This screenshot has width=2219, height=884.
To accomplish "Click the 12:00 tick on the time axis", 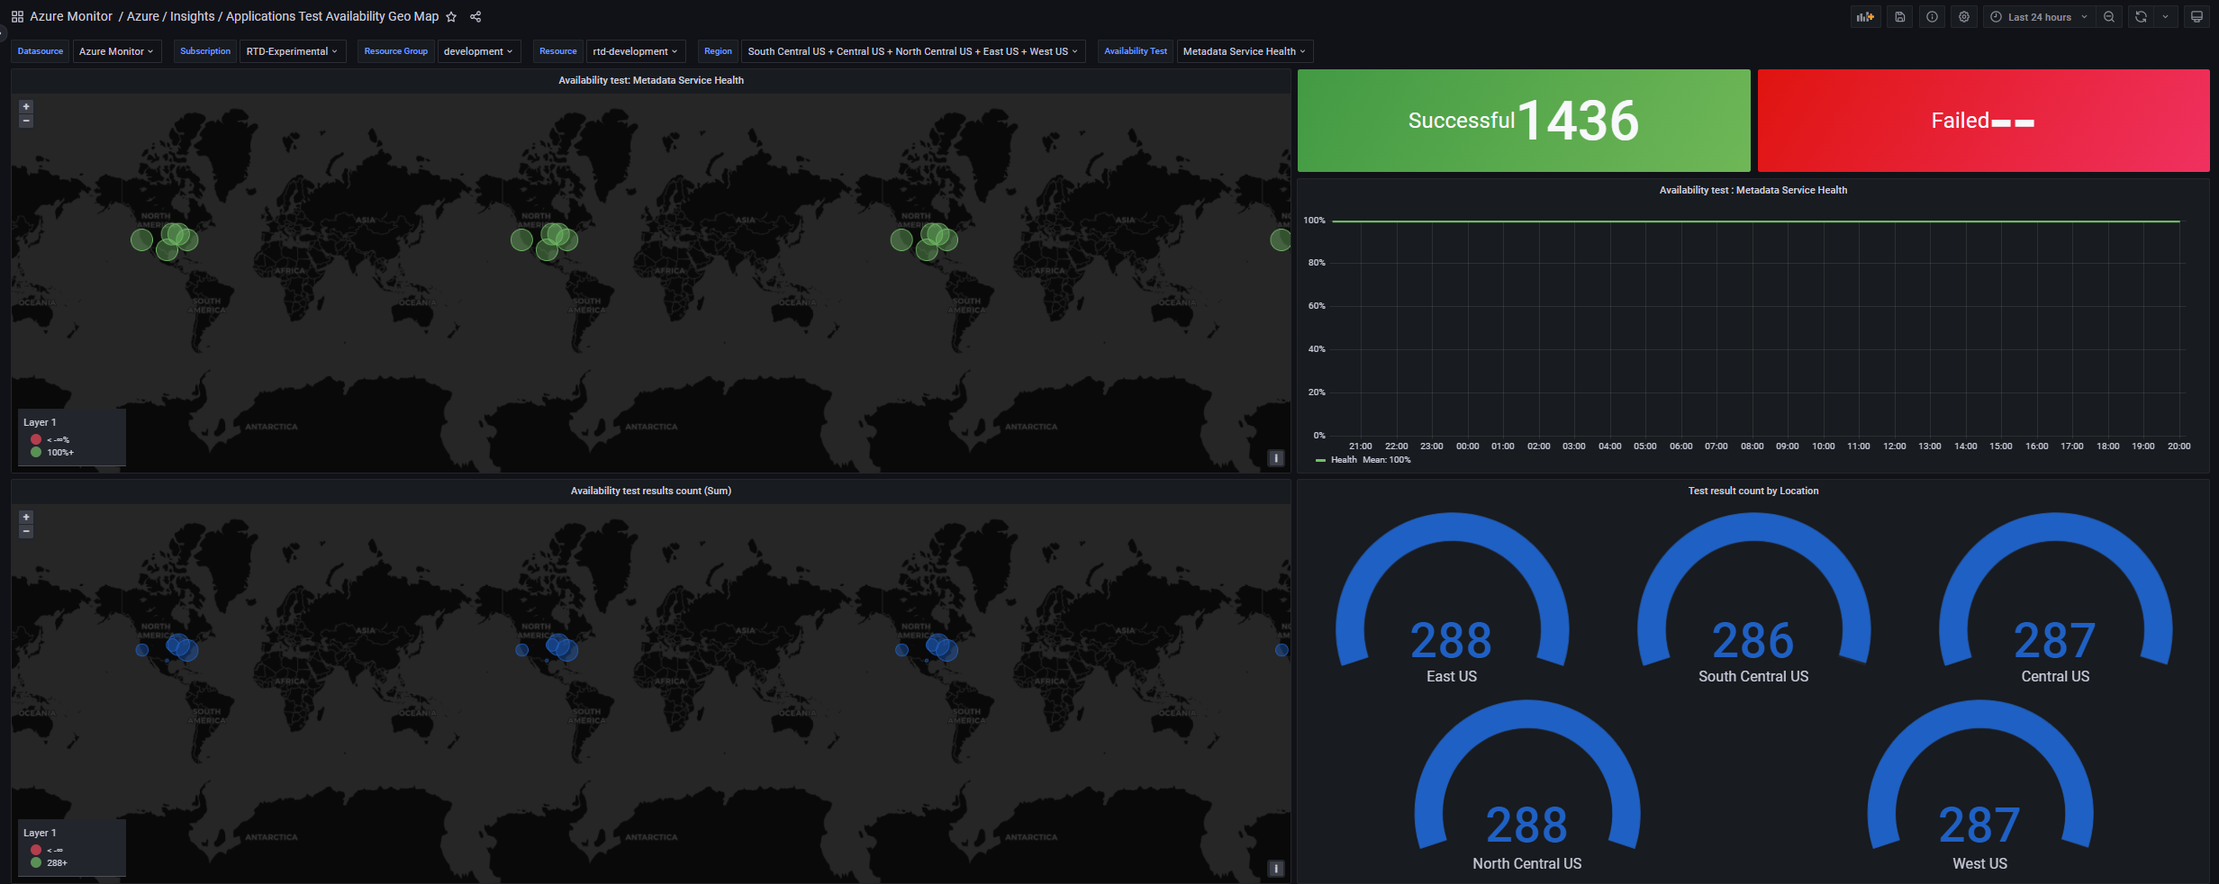I will click(x=1895, y=447).
